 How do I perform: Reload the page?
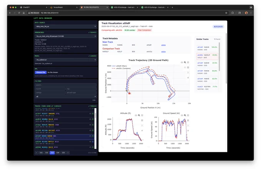pos(19,13)
